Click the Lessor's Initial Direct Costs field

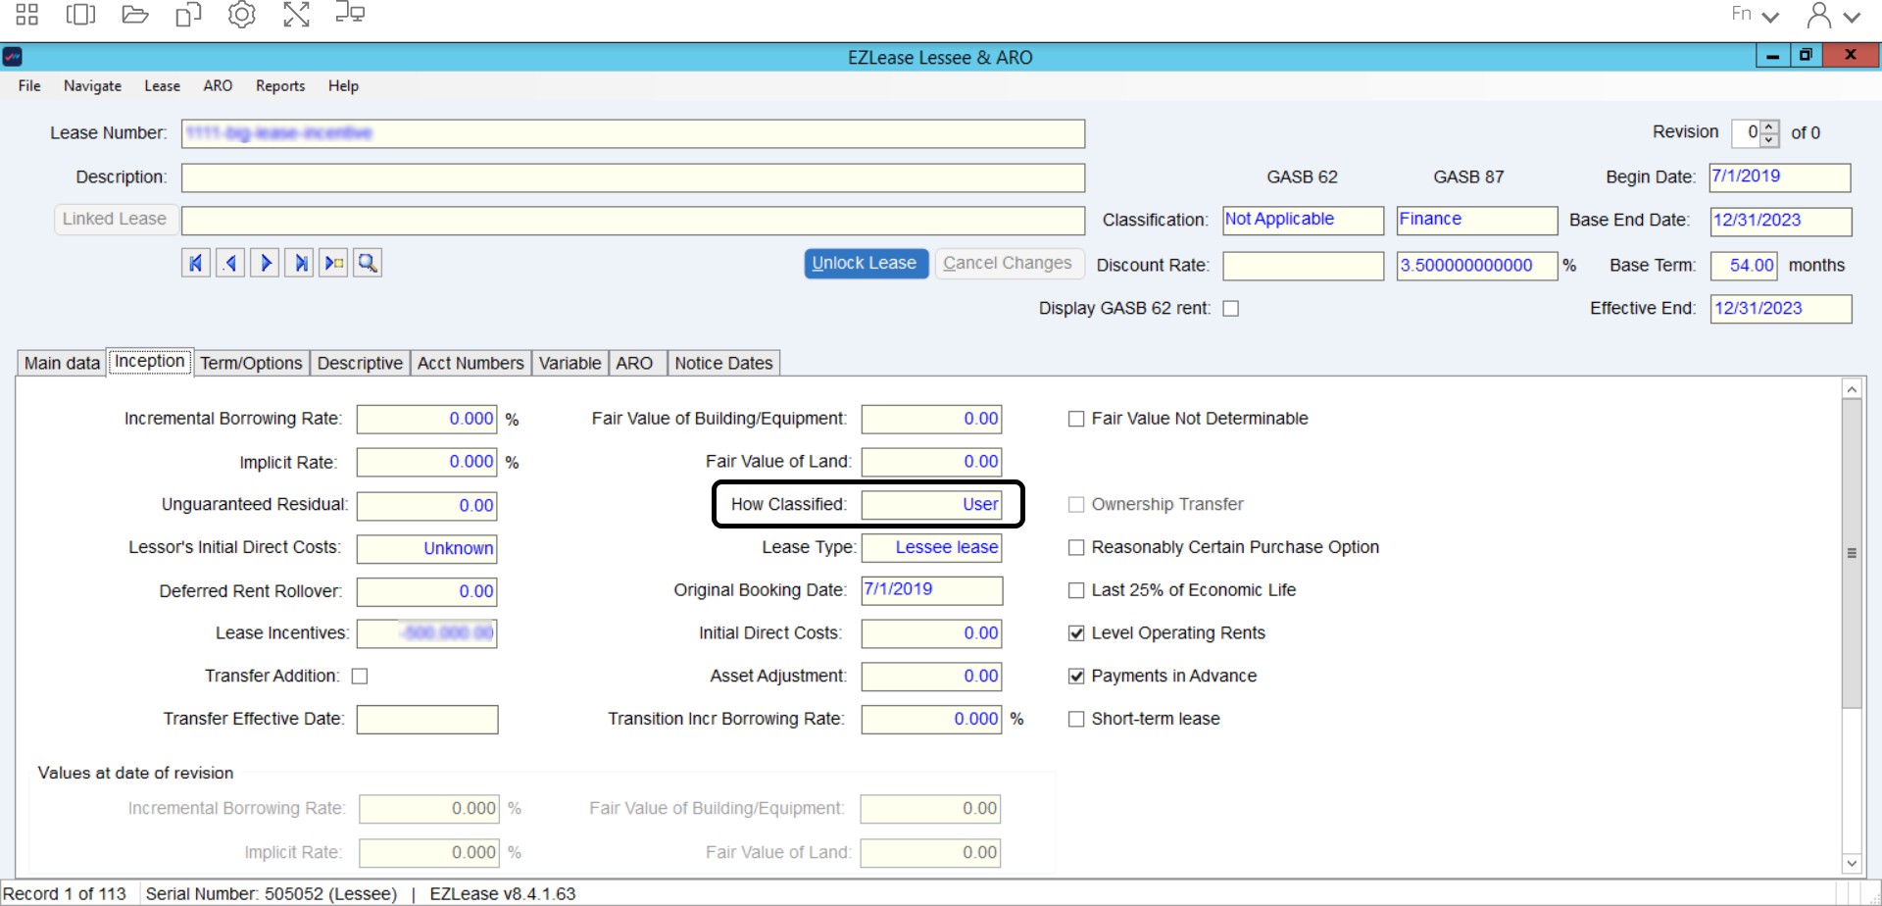click(x=426, y=548)
